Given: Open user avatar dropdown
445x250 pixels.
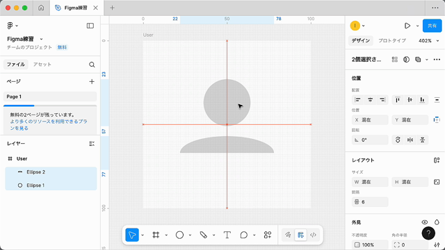Looking at the screenshot, I should (357, 26).
